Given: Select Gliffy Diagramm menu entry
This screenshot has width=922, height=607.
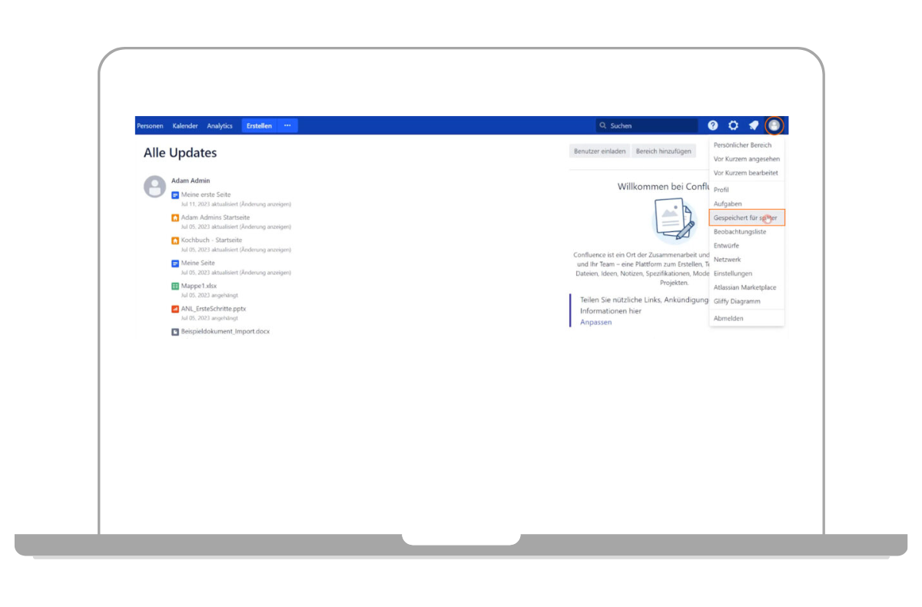Looking at the screenshot, I should (x=737, y=301).
